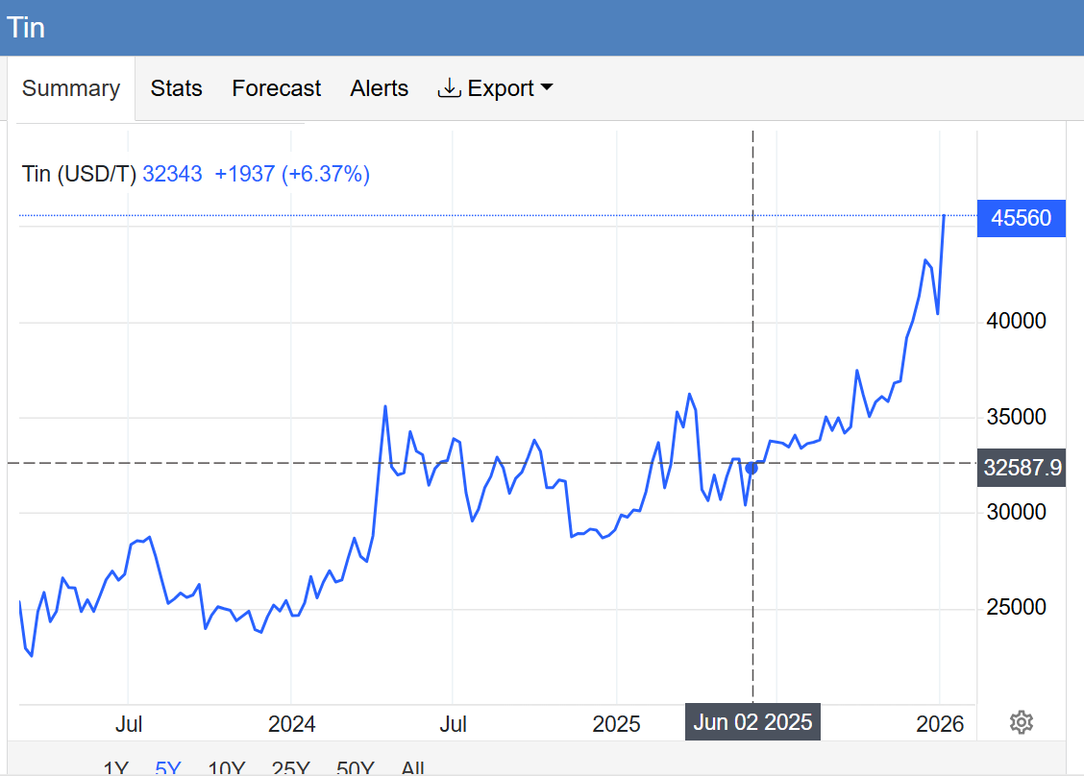
Task: Click the data point marker on crosshair
Action: [x=752, y=469]
